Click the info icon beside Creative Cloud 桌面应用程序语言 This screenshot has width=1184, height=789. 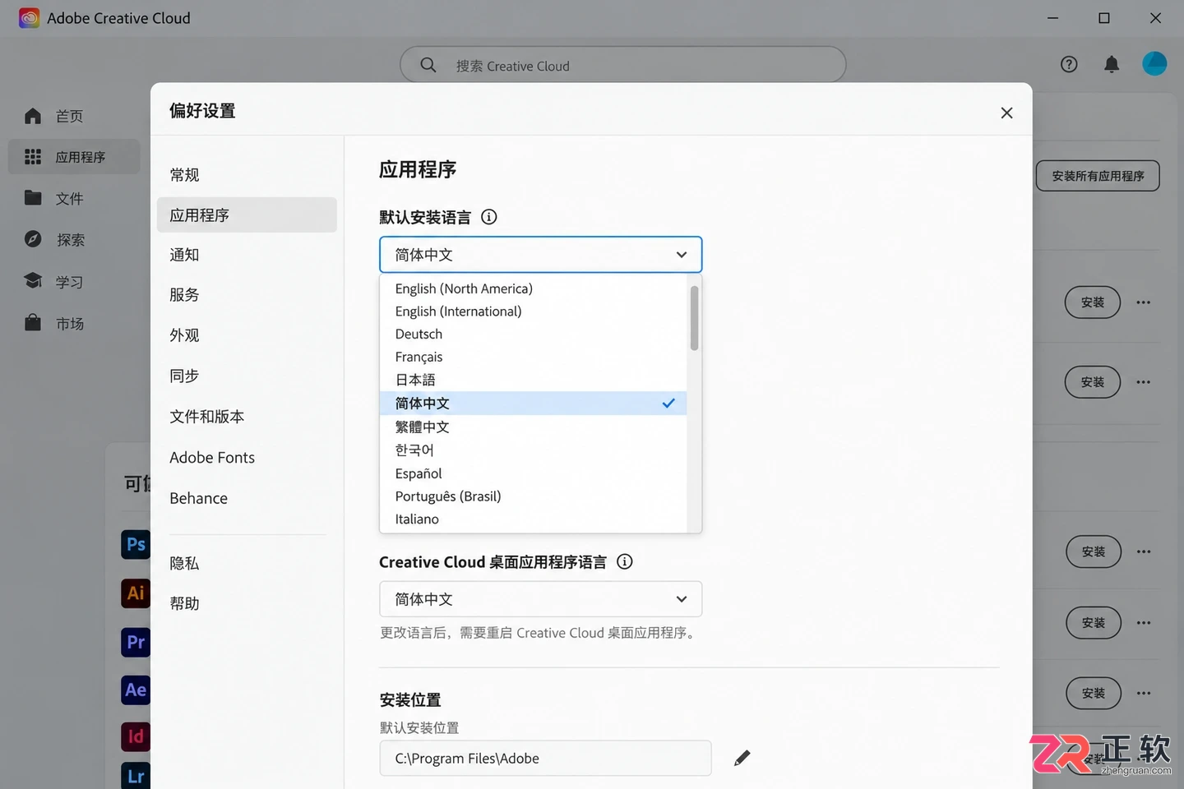click(625, 562)
